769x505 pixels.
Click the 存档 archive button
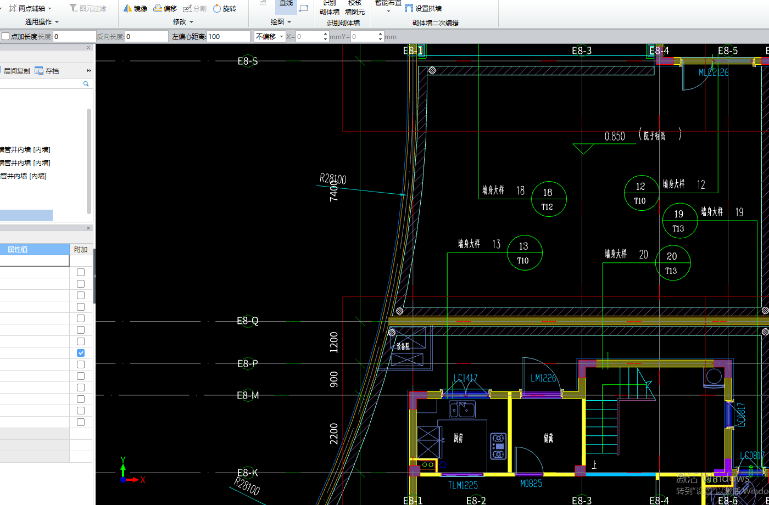(47, 71)
